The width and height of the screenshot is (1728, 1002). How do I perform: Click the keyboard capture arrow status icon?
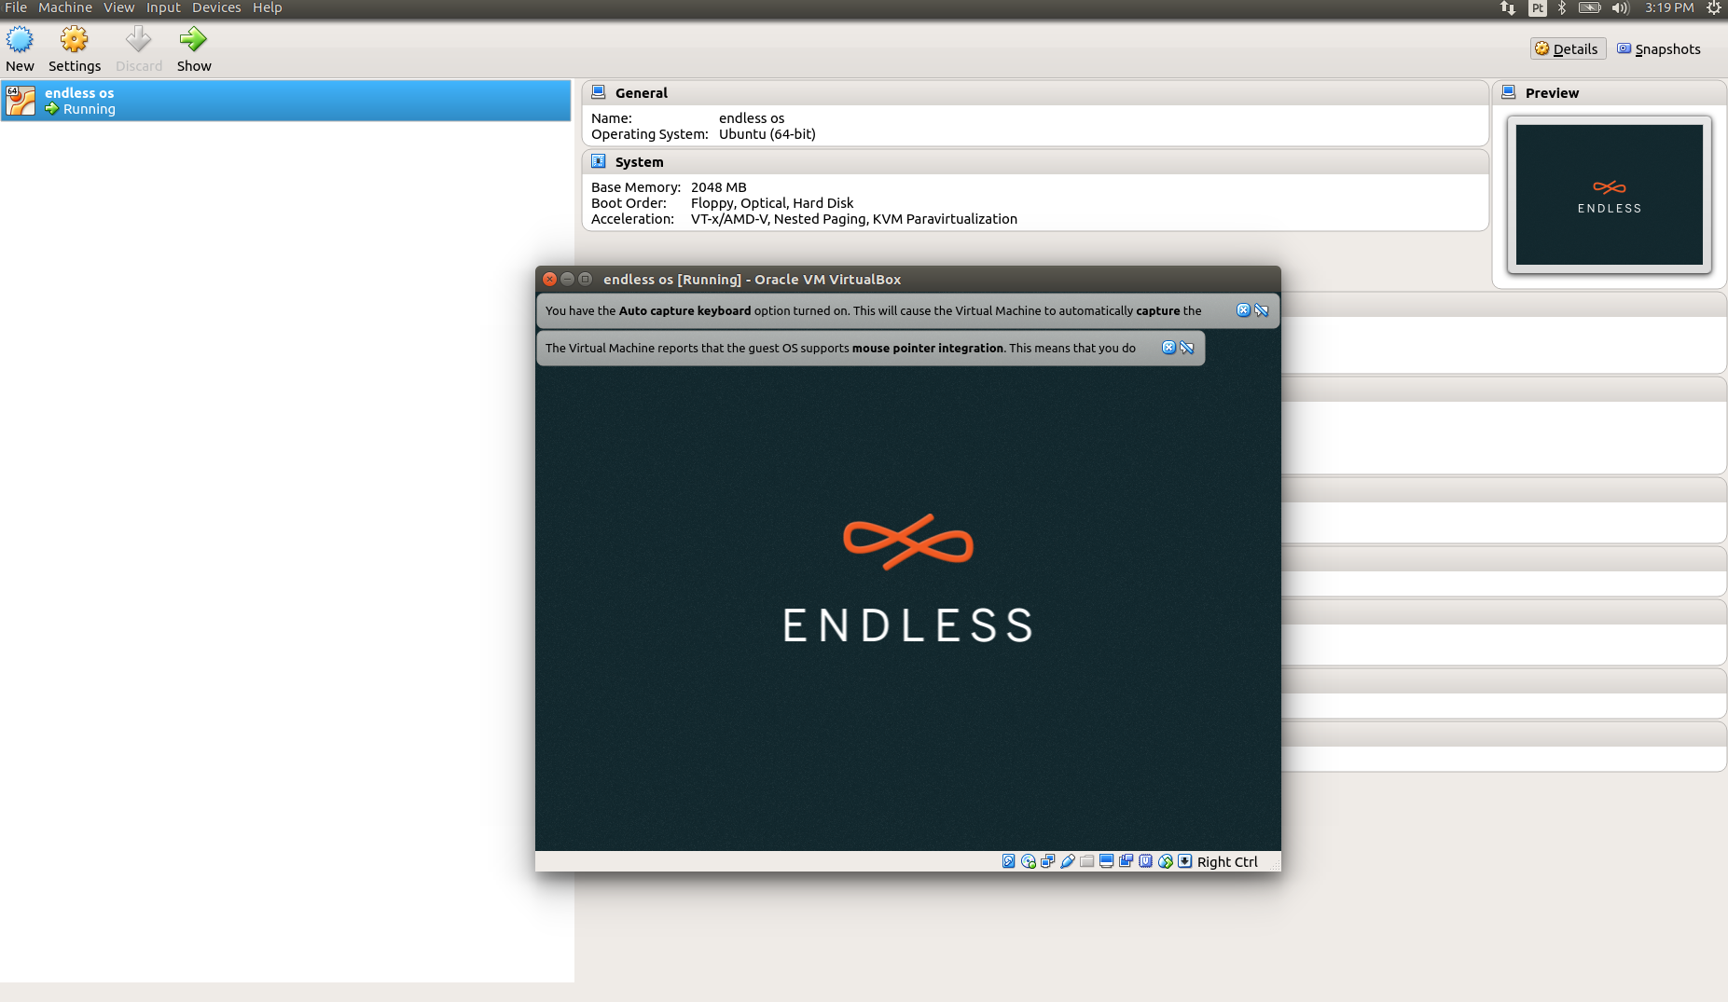pos(1184,861)
